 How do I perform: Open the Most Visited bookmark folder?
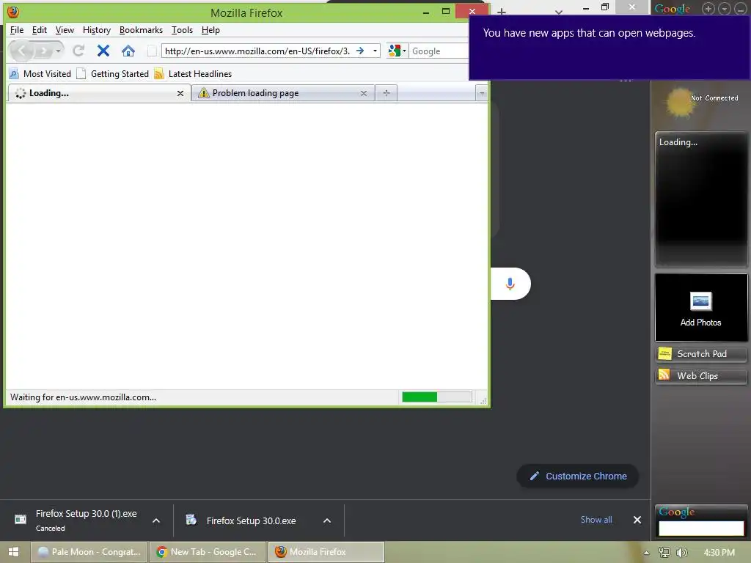40,74
